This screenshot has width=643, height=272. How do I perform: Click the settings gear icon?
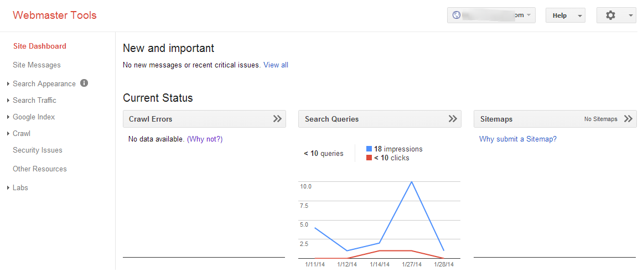[x=610, y=15]
